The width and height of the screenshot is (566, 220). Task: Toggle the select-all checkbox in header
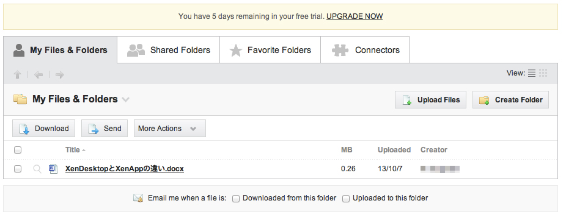point(17,150)
